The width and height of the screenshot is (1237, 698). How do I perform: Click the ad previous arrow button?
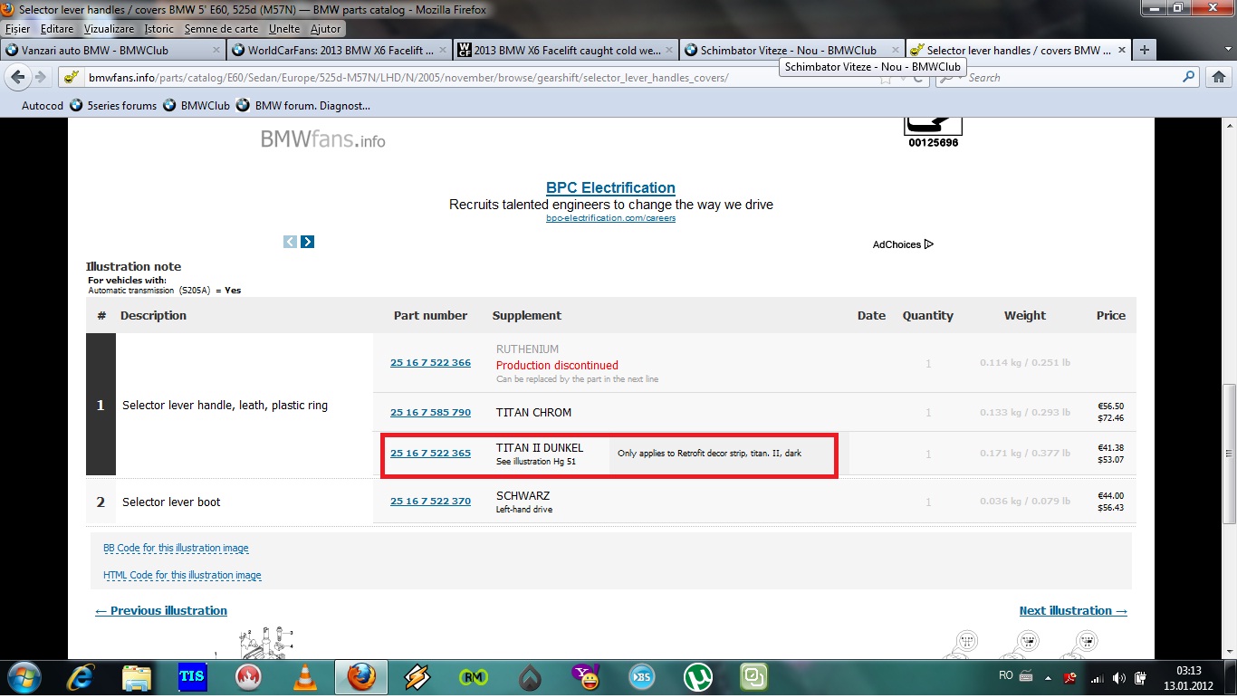coord(290,242)
